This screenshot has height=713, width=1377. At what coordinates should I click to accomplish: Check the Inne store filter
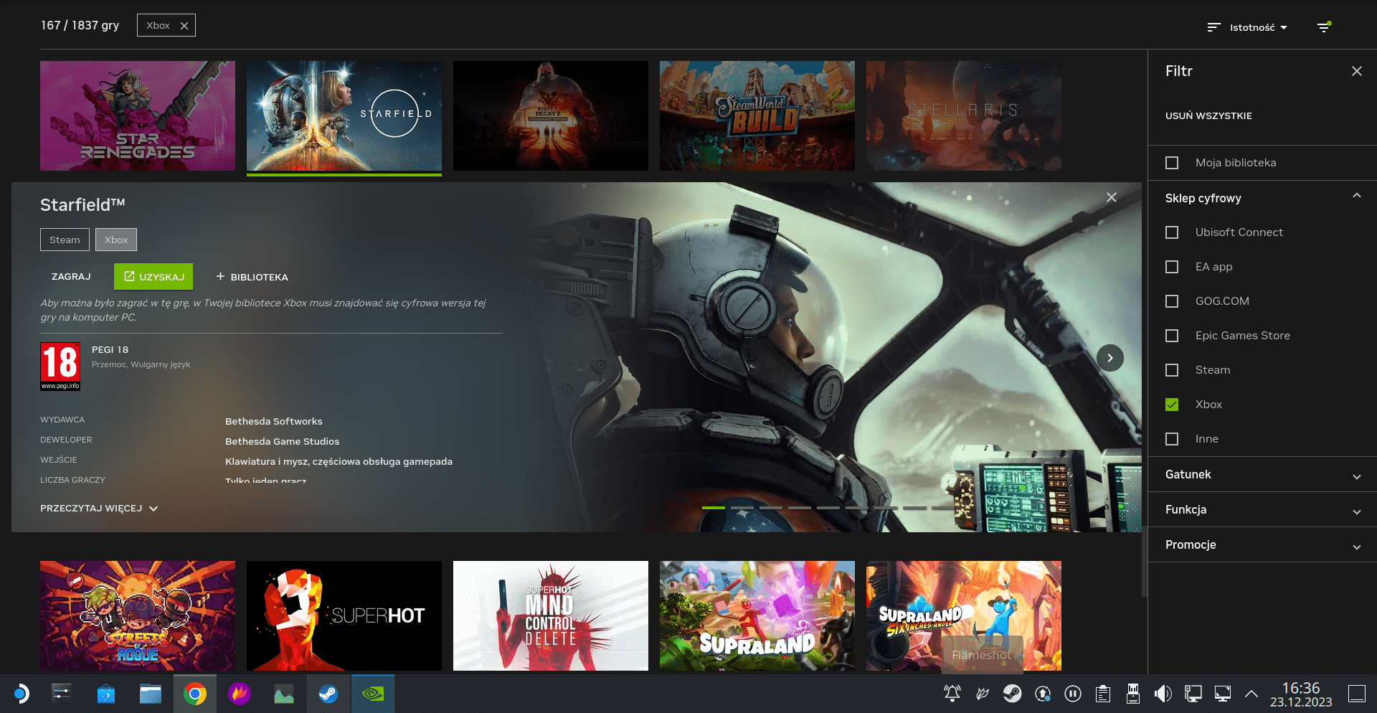(1172, 439)
